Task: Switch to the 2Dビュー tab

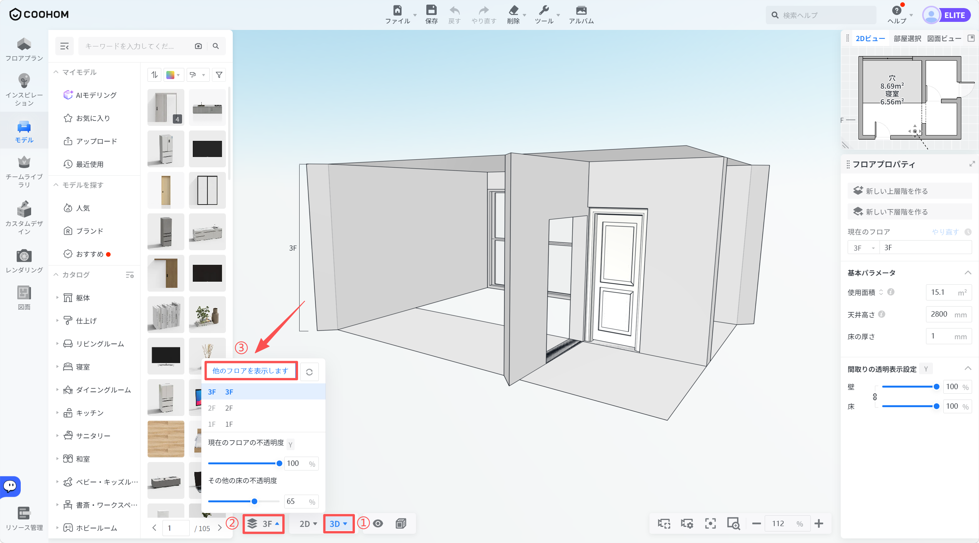Action: pos(870,38)
